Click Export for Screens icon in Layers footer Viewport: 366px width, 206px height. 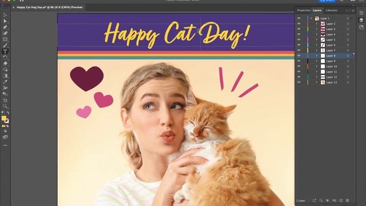314,200
